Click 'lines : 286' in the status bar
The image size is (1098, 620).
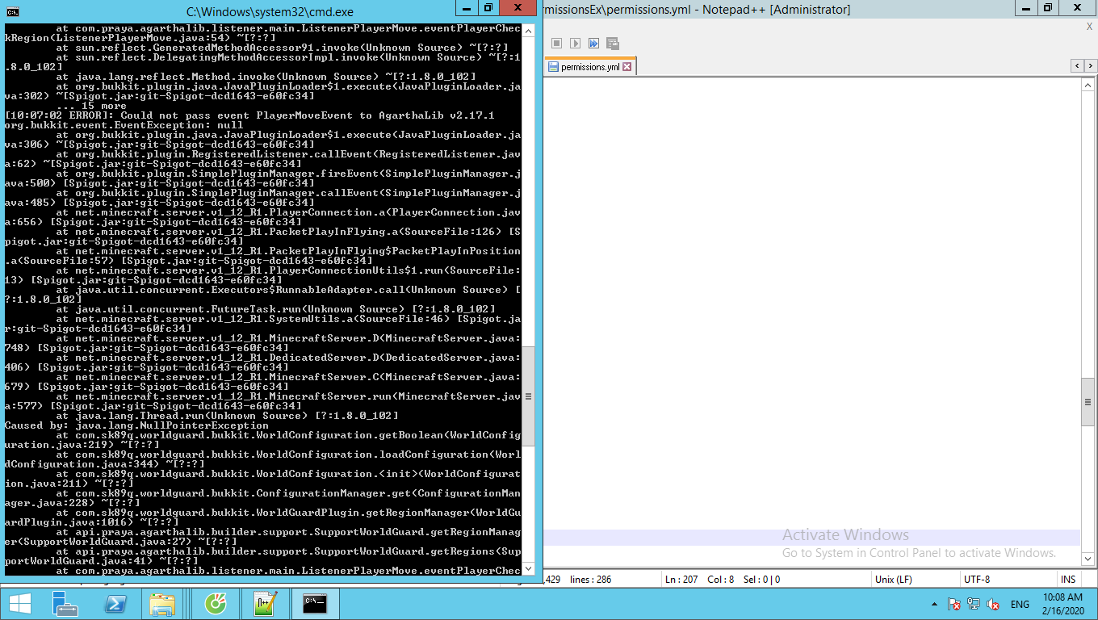pos(591,579)
